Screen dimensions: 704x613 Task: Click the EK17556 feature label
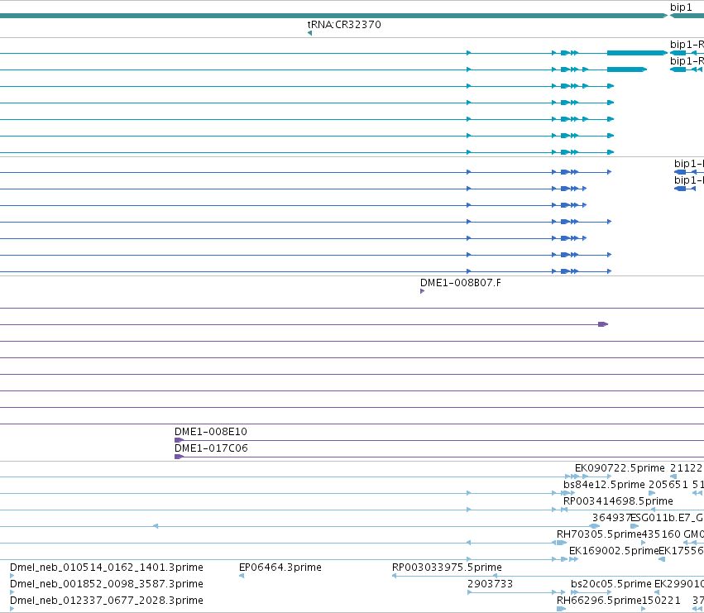coord(681,551)
